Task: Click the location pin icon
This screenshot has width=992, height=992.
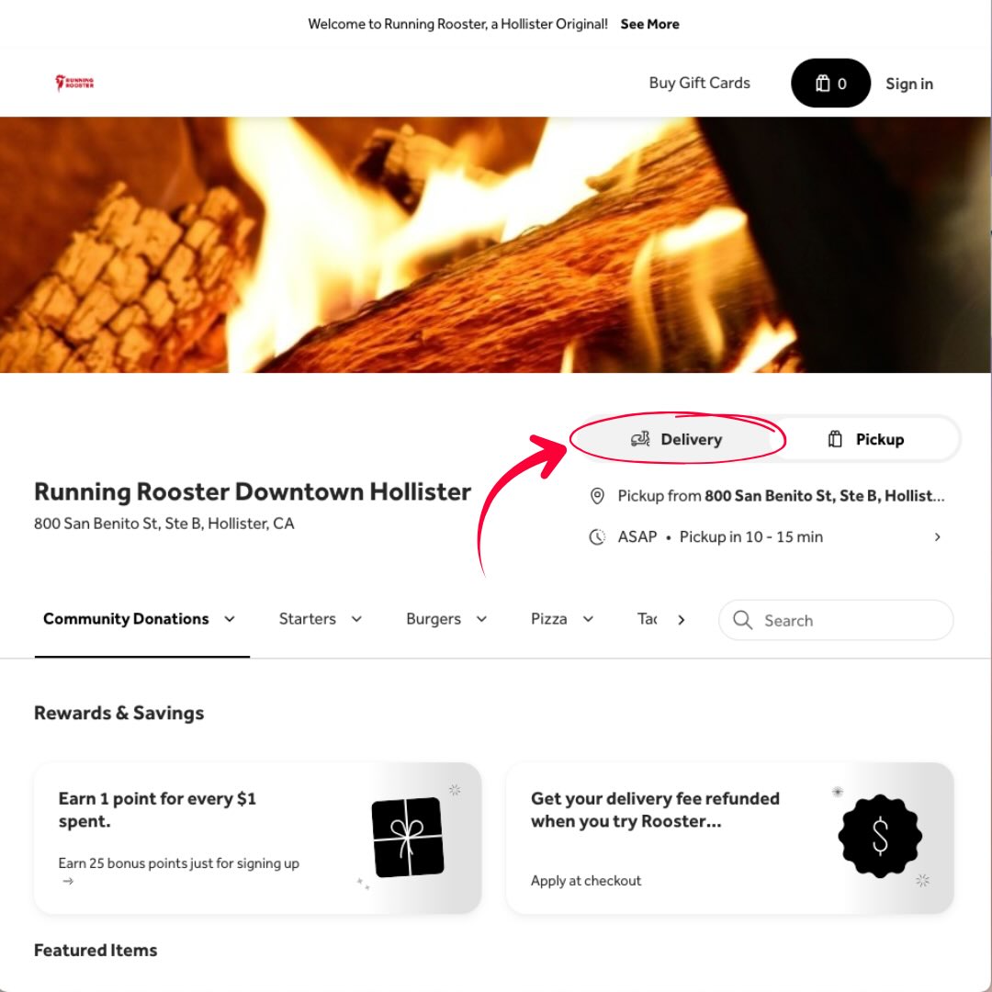Action: point(597,496)
